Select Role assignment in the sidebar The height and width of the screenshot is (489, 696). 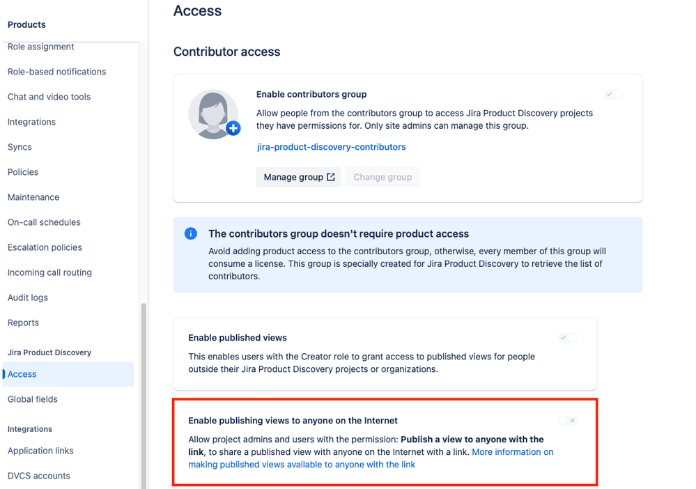[x=42, y=46]
